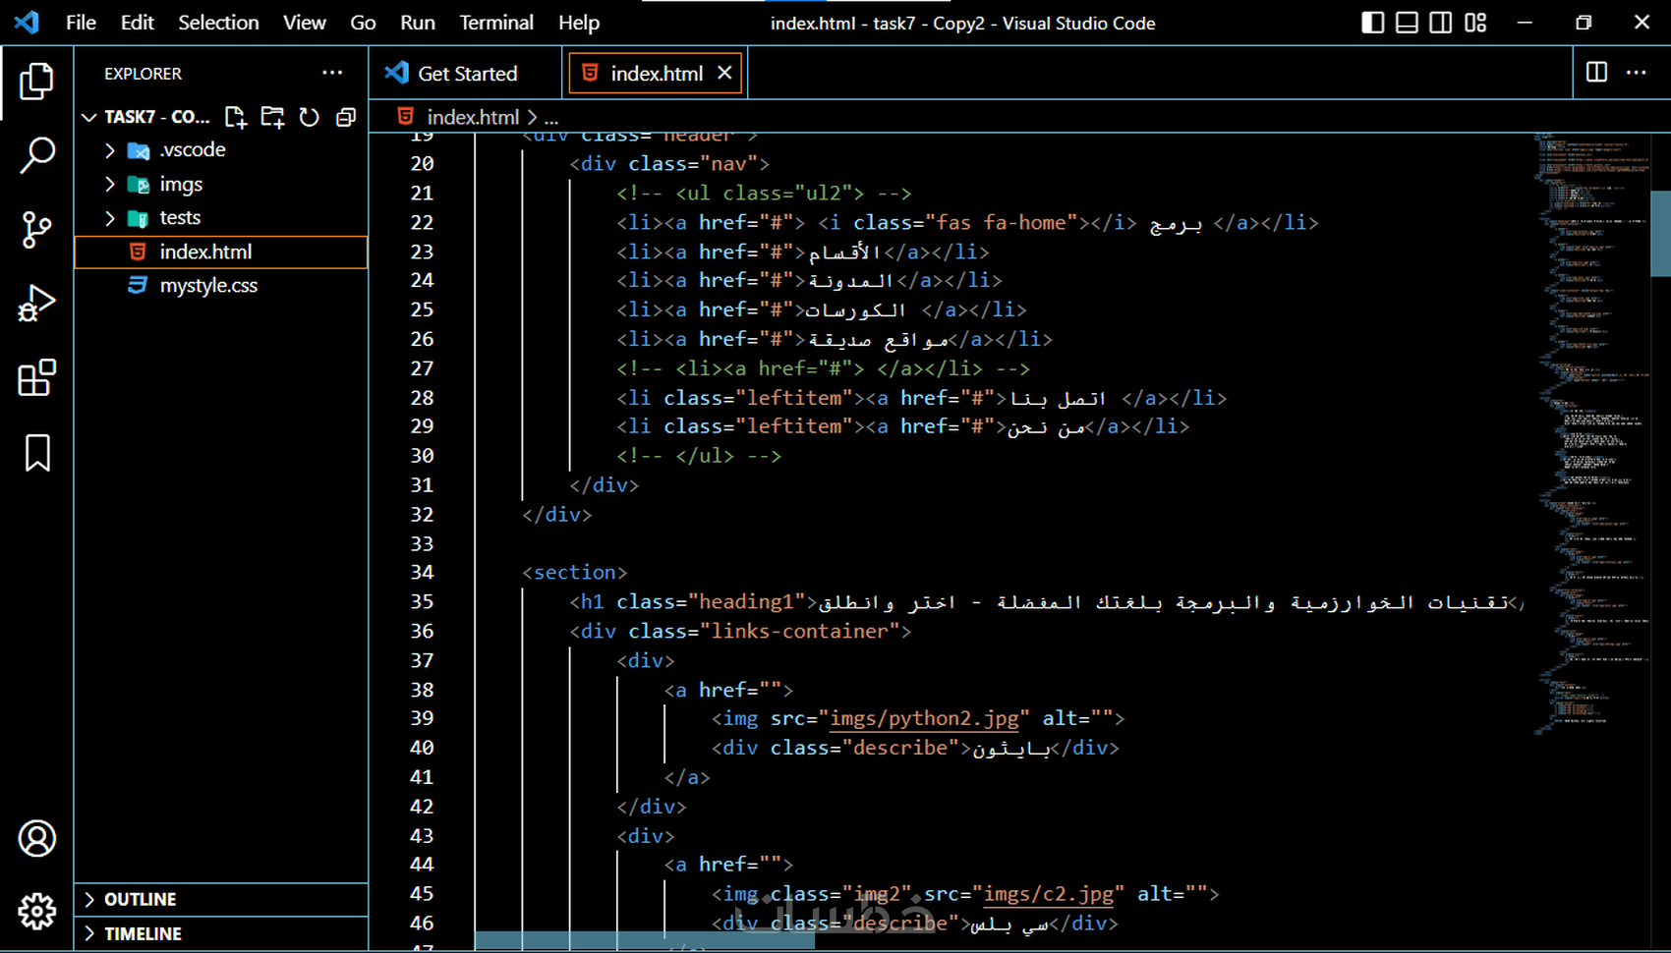Open the Run menu
Viewport: 1671px width, 953px height.
click(418, 22)
